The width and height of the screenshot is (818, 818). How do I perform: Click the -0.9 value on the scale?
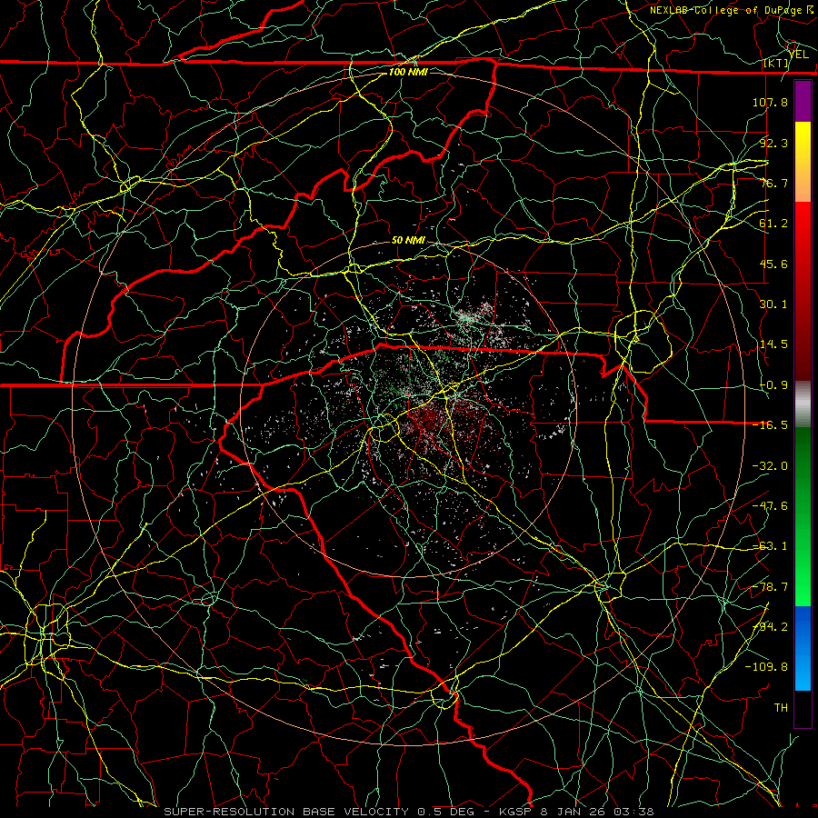tap(773, 385)
